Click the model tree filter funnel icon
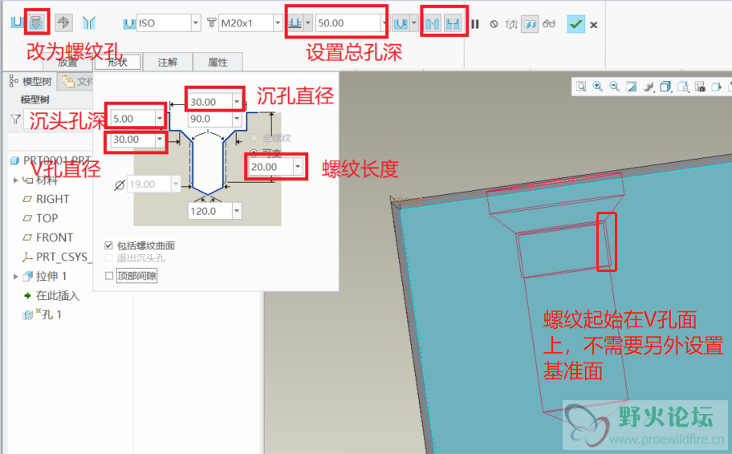The height and width of the screenshot is (454, 732). click(15, 120)
